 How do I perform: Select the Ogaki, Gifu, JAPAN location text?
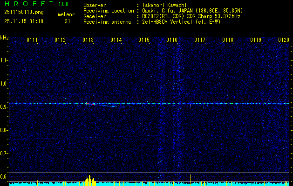[192, 11]
